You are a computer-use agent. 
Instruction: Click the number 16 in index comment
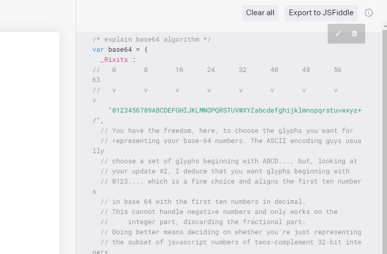180,70
